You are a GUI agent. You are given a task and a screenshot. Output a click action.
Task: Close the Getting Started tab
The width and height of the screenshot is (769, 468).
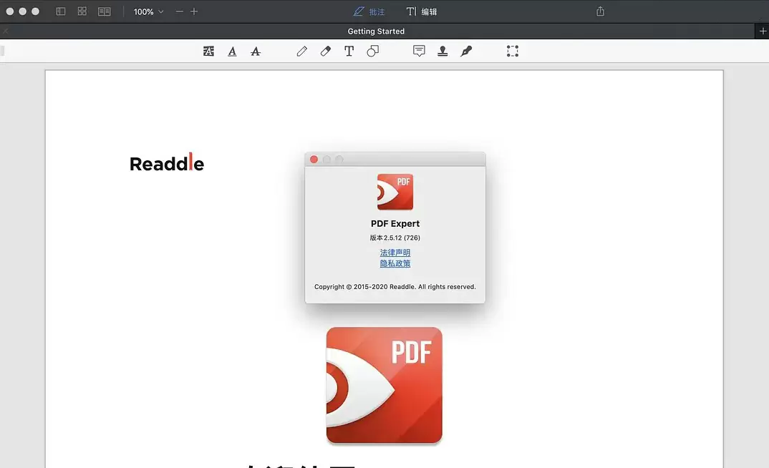(6, 31)
